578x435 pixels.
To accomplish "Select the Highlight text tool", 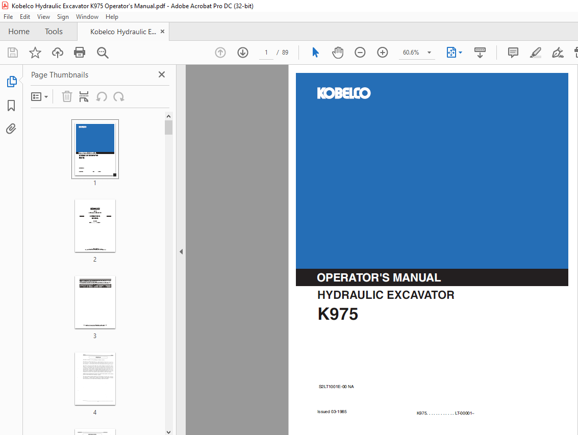I will pyautogui.click(x=535, y=53).
